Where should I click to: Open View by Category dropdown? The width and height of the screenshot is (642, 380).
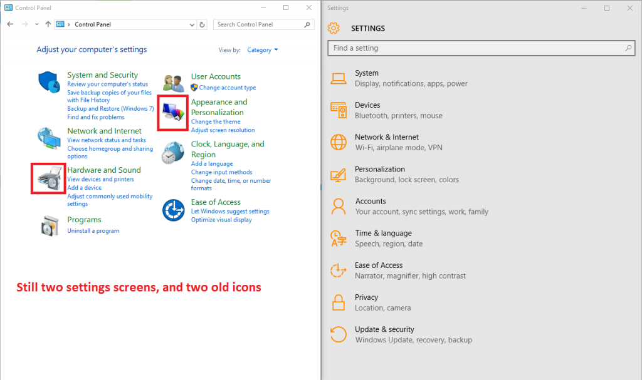[263, 50]
